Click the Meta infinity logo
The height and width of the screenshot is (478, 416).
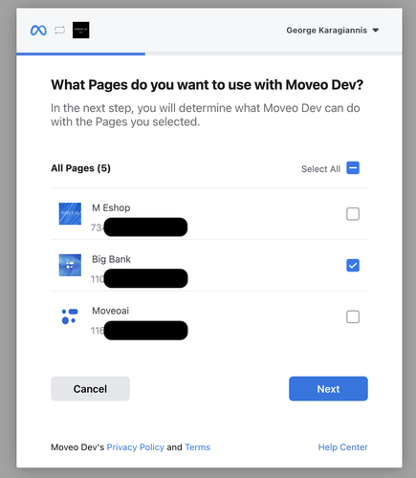point(38,31)
